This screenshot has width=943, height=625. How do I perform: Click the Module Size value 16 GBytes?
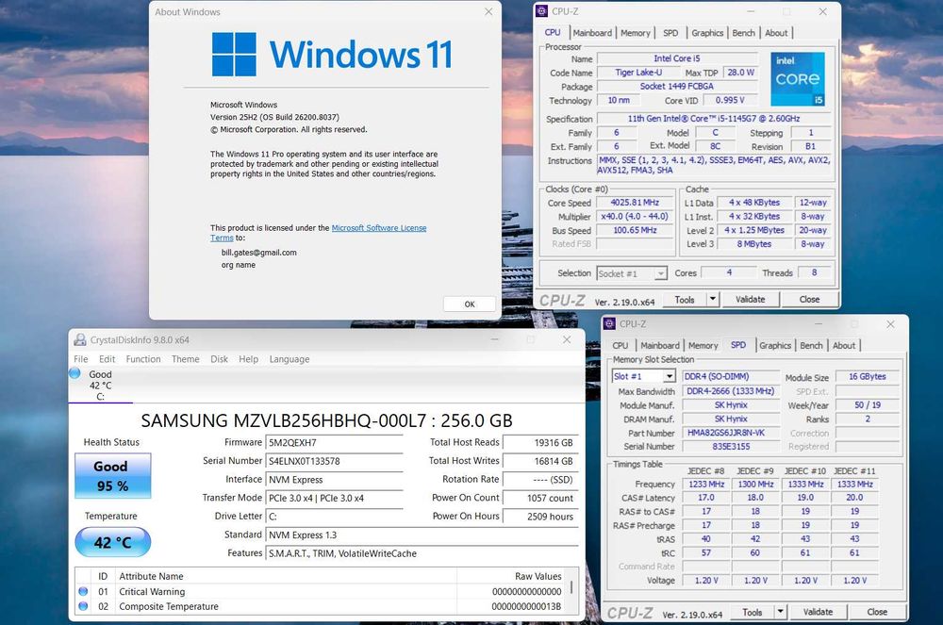coord(868,377)
